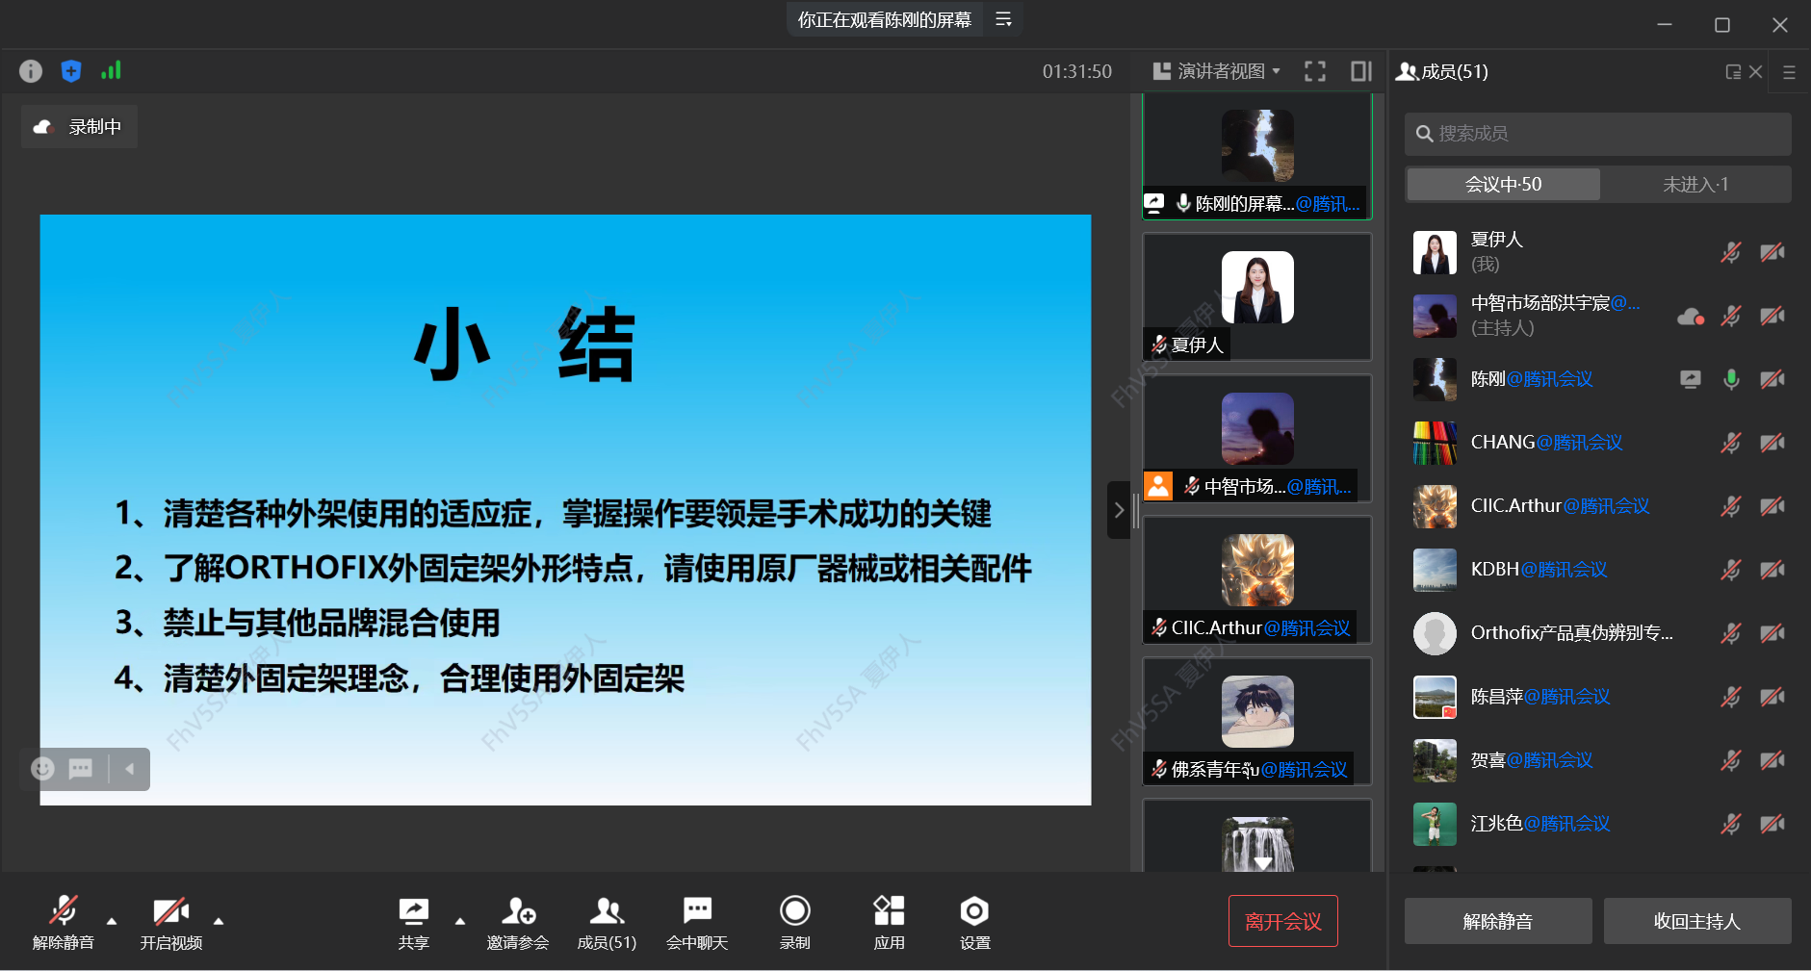Screen dimensions: 1811x971
Task: Check the network signal strength icon
Action: (x=112, y=70)
